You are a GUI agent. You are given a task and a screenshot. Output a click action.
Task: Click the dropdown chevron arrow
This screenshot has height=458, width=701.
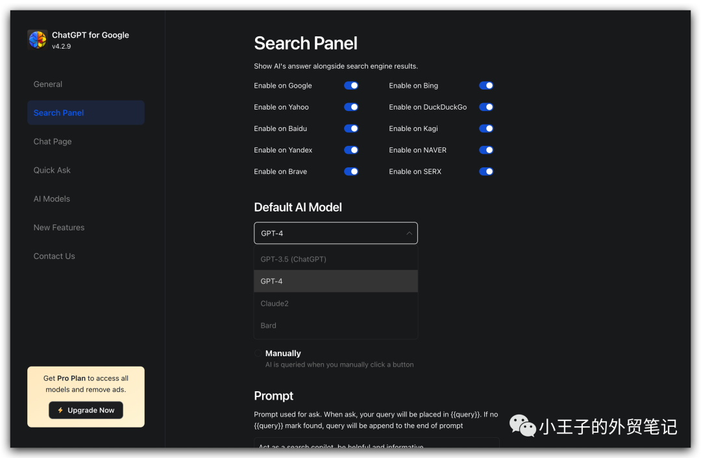click(409, 234)
